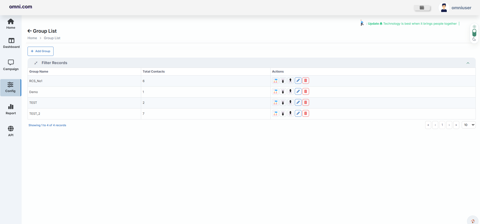The width and height of the screenshot is (480, 224).
Task: Click download (down arrow) icon for Demo
Action: tap(283, 92)
